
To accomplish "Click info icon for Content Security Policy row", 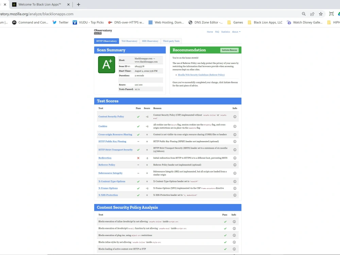I will [235, 117].
